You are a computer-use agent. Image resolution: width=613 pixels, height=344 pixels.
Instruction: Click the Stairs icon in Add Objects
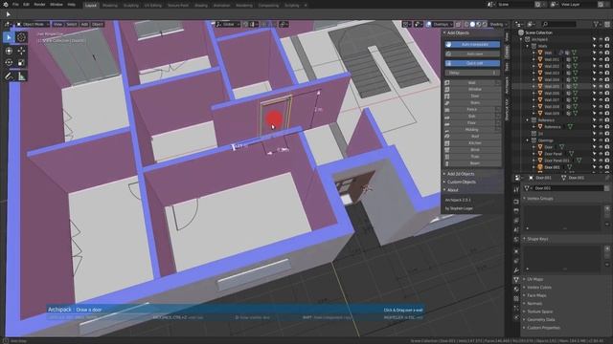click(447, 102)
